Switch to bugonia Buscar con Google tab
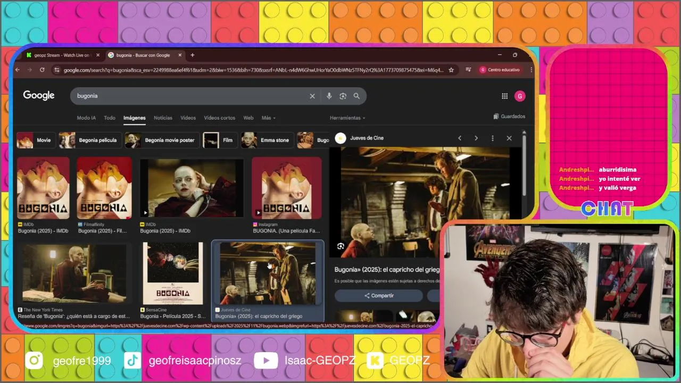 (145, 55)
